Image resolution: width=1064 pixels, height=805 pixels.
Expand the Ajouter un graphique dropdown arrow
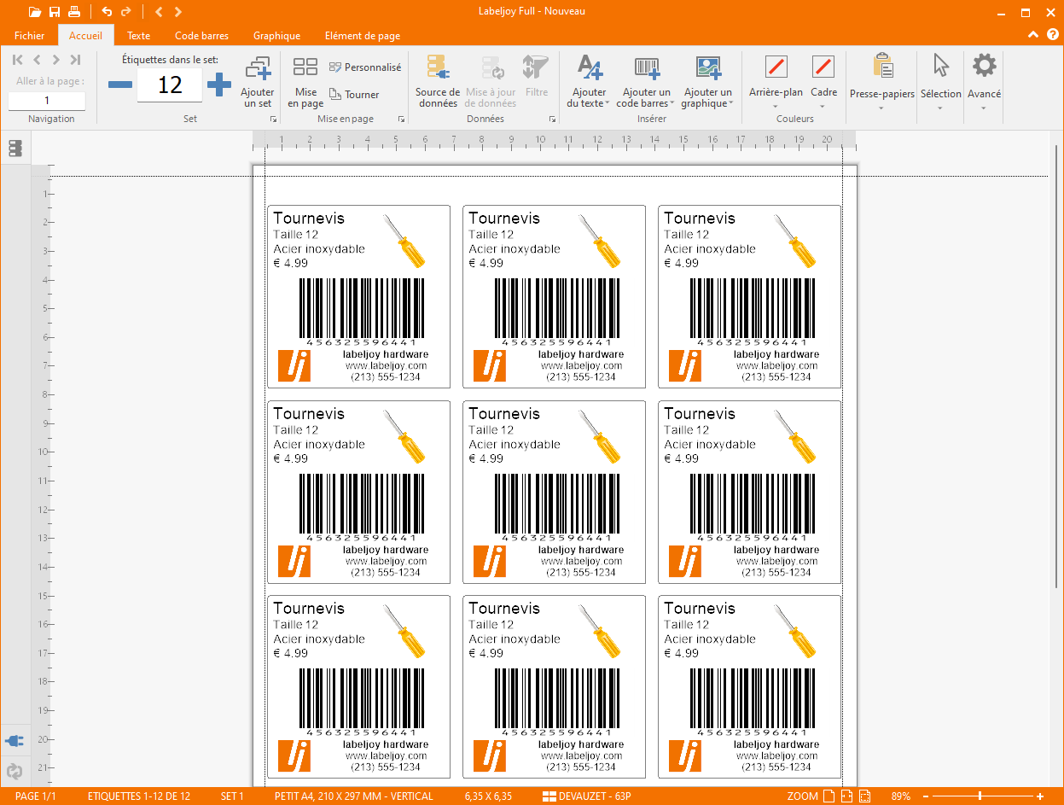[x=731, y=104]
